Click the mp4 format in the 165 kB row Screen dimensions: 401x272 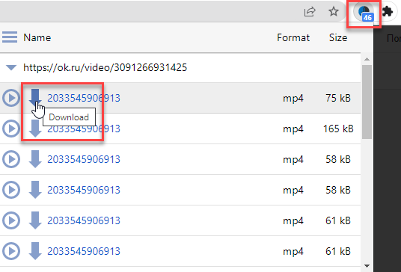pos(293,129)
